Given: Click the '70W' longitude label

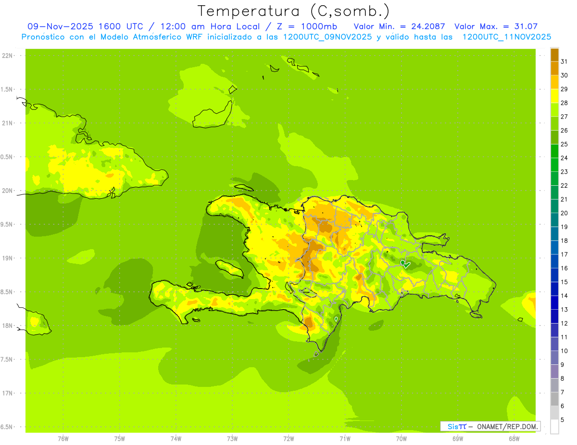Looking at the screenshot, I should 401,438.
